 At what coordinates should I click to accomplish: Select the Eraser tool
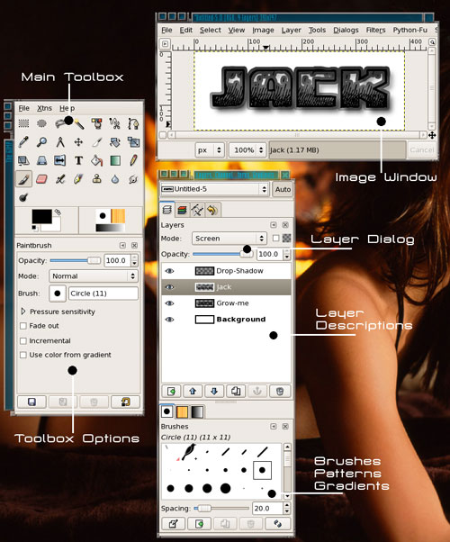click(x=41, y=178)
